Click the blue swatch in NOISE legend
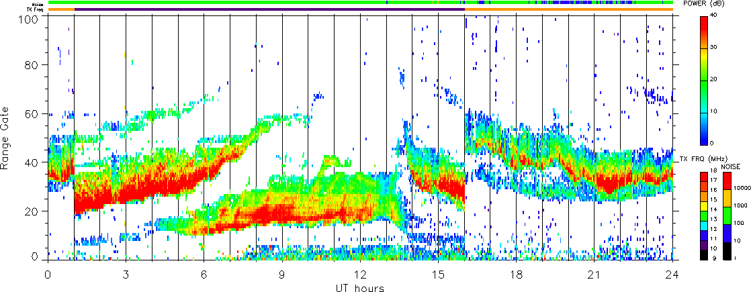 coord(727,234)
